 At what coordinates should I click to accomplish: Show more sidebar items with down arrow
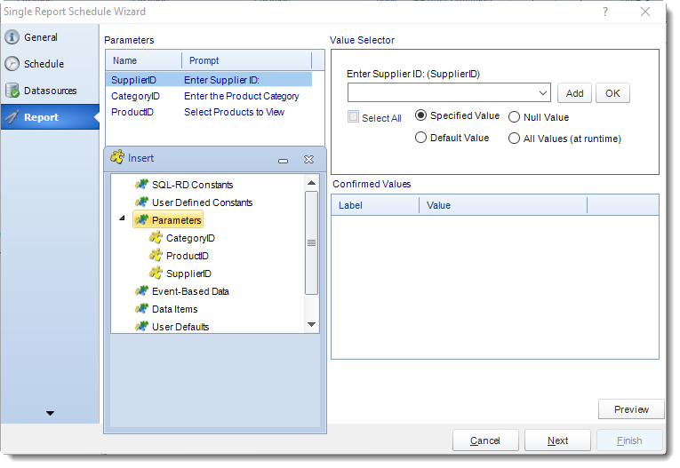[x=51, y=414]
